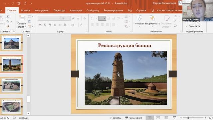213x120 pixels.
Task: Justify text in paragraph group
Action: click(107, 25)
